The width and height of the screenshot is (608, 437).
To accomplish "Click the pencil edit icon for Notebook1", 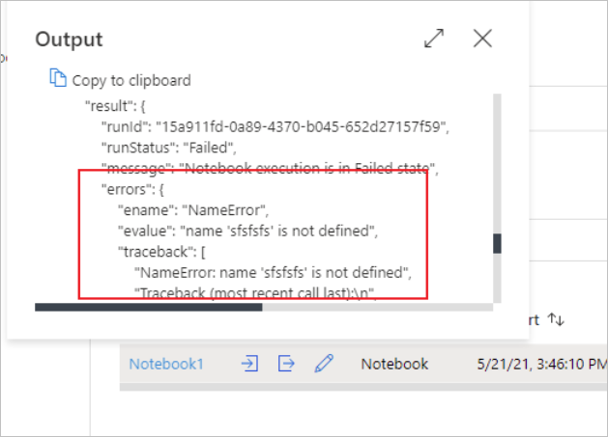I will 324,364.
